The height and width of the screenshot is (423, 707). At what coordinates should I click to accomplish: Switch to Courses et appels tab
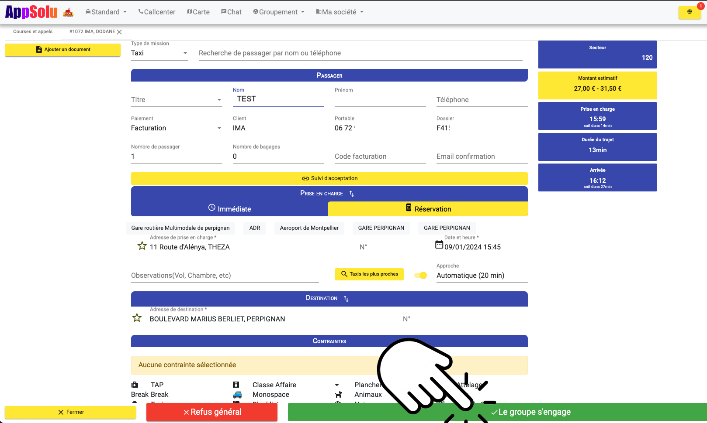click(x=33, y=31)
